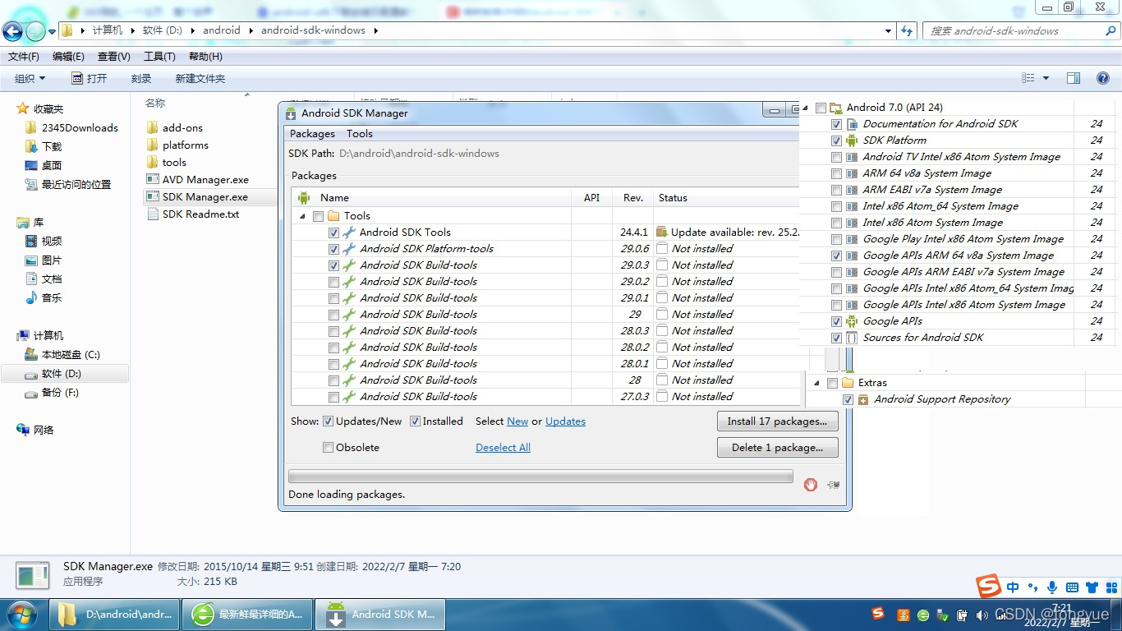Click the Android SDK Tools wrench icon
1122x631 pixels.
pos(349,232)
